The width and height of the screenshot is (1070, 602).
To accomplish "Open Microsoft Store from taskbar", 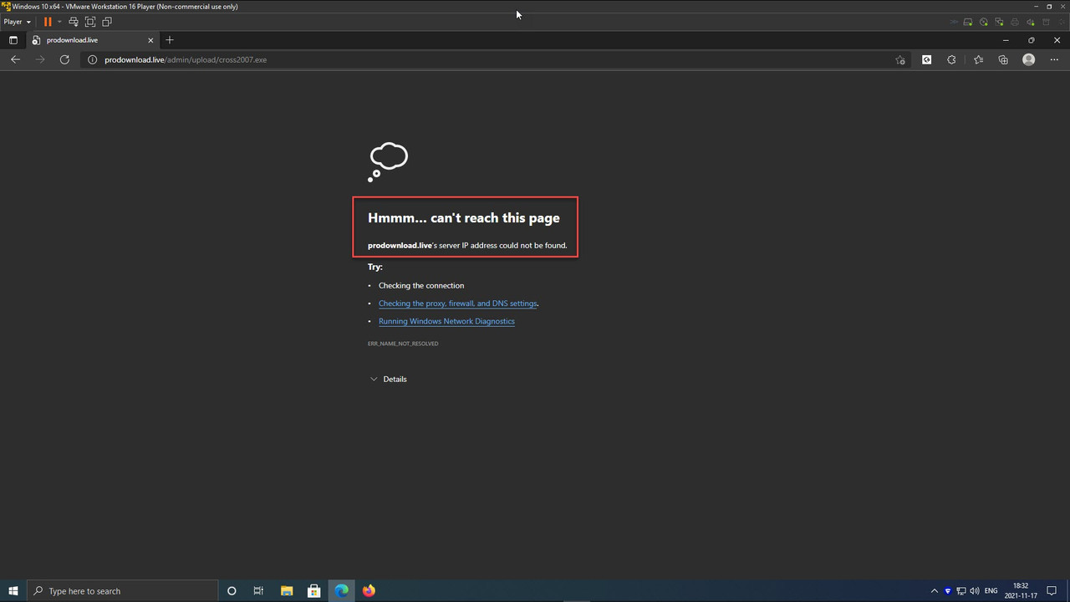I will coord(313,591).
